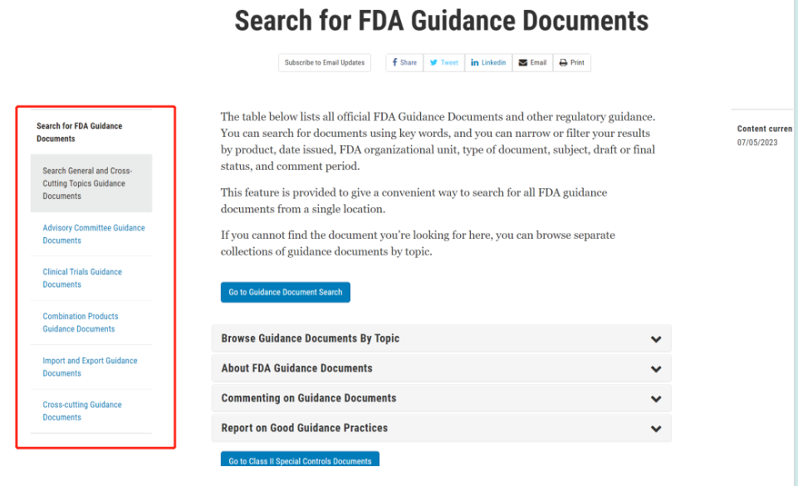798x486 pixels.
Task: Open Clinical Trials Guidance Documents link
Action: tap(82, 278)
